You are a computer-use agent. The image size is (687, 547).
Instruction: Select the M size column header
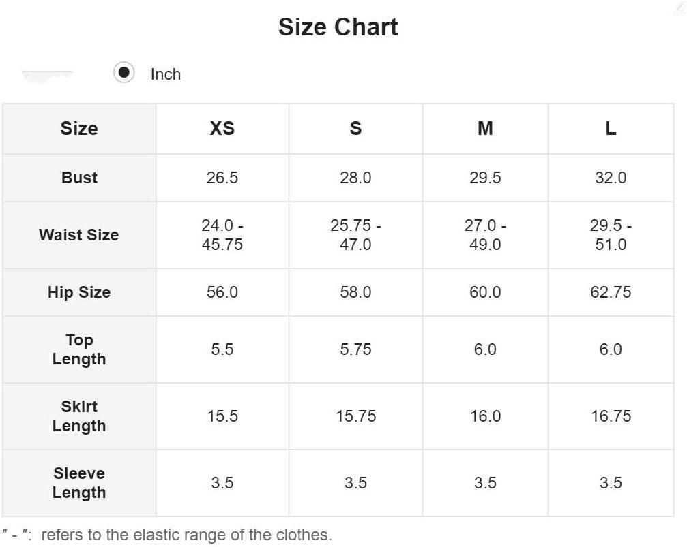point(485,128)
